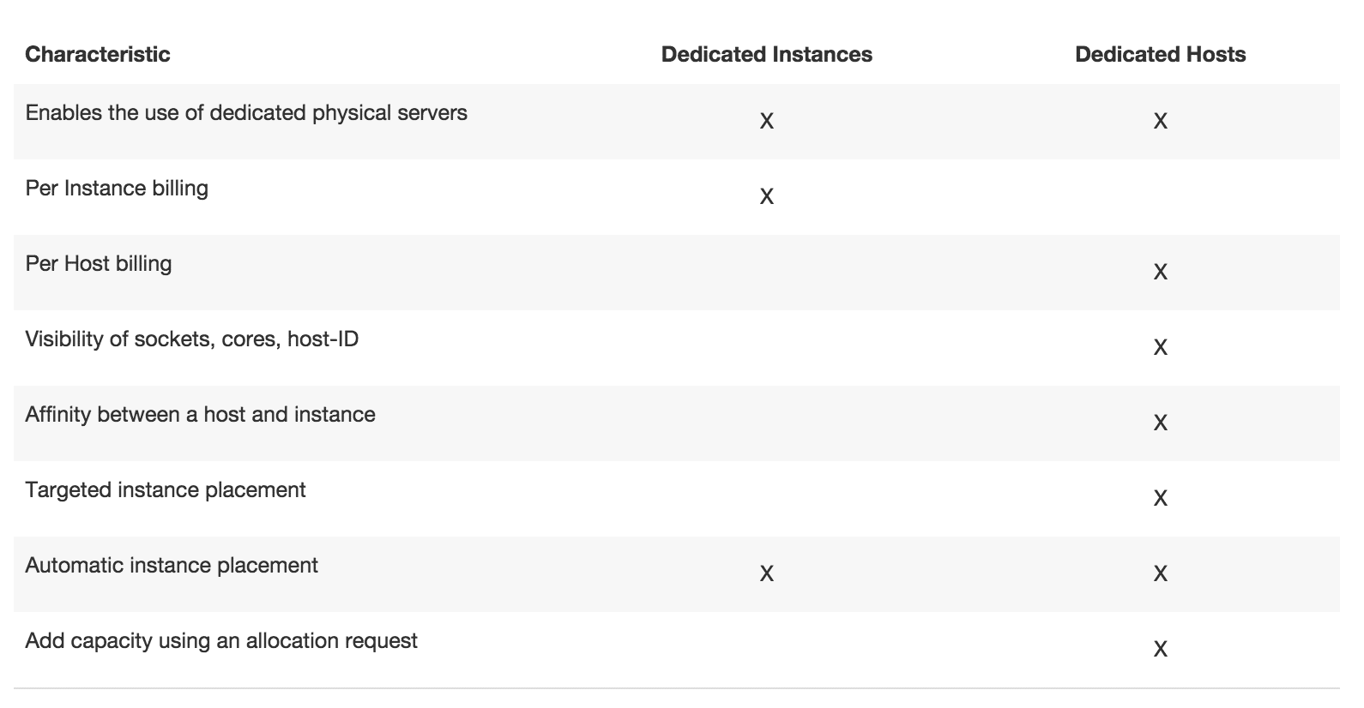Click the X mark in the Affinity row
This screenshot has height=708, width=1364.
(1160, 423)
